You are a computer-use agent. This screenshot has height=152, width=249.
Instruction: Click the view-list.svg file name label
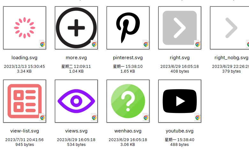pos(25,131)
